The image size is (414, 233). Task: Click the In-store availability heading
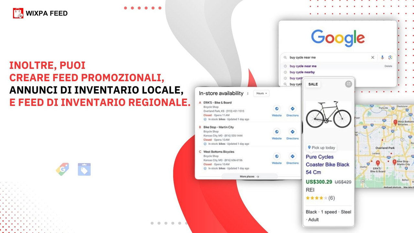click(221, 93)
